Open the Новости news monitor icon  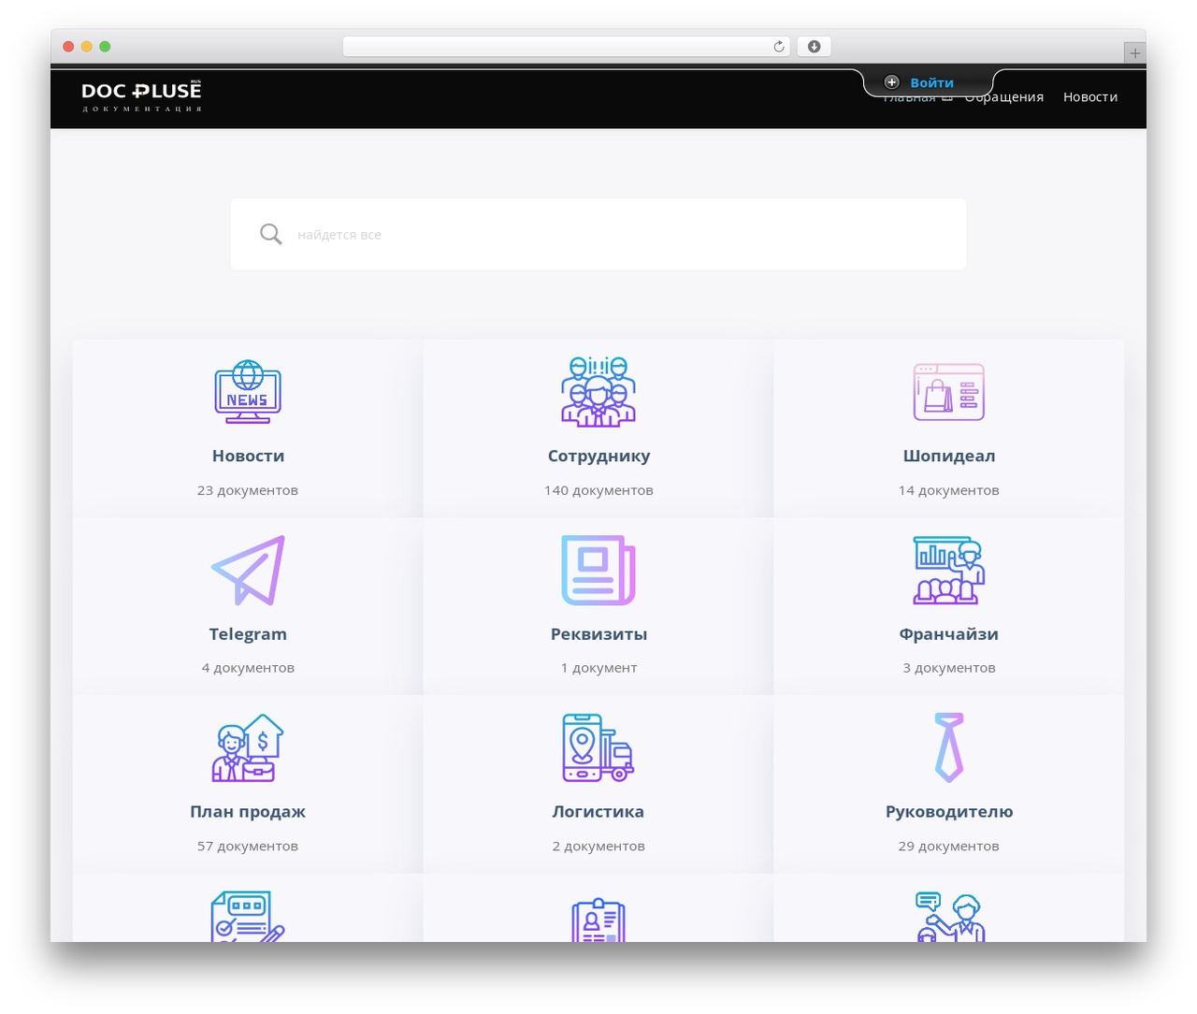click(x=248, y=392)
